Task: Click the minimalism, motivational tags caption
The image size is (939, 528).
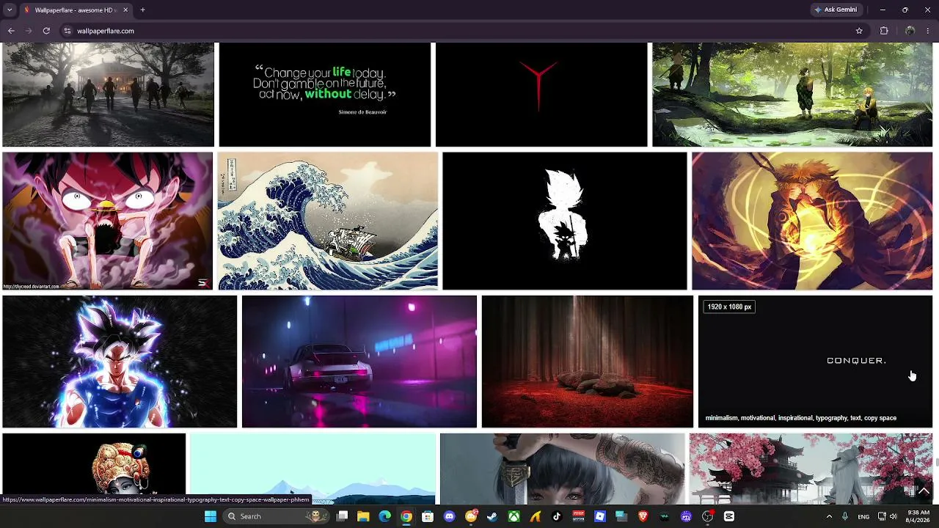Action: click(801, 418)
